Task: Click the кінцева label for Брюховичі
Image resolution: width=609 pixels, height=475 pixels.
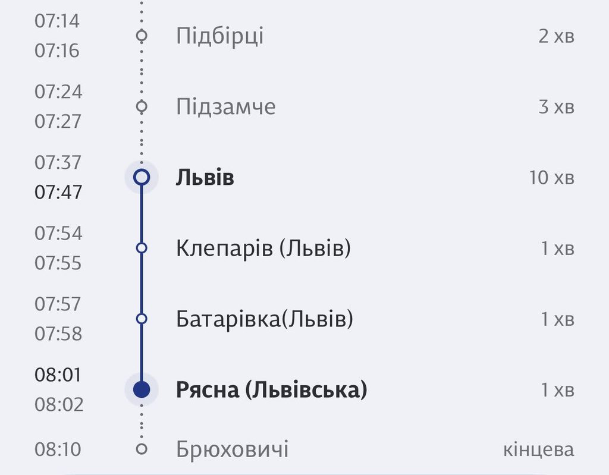Action: point(539,450)
